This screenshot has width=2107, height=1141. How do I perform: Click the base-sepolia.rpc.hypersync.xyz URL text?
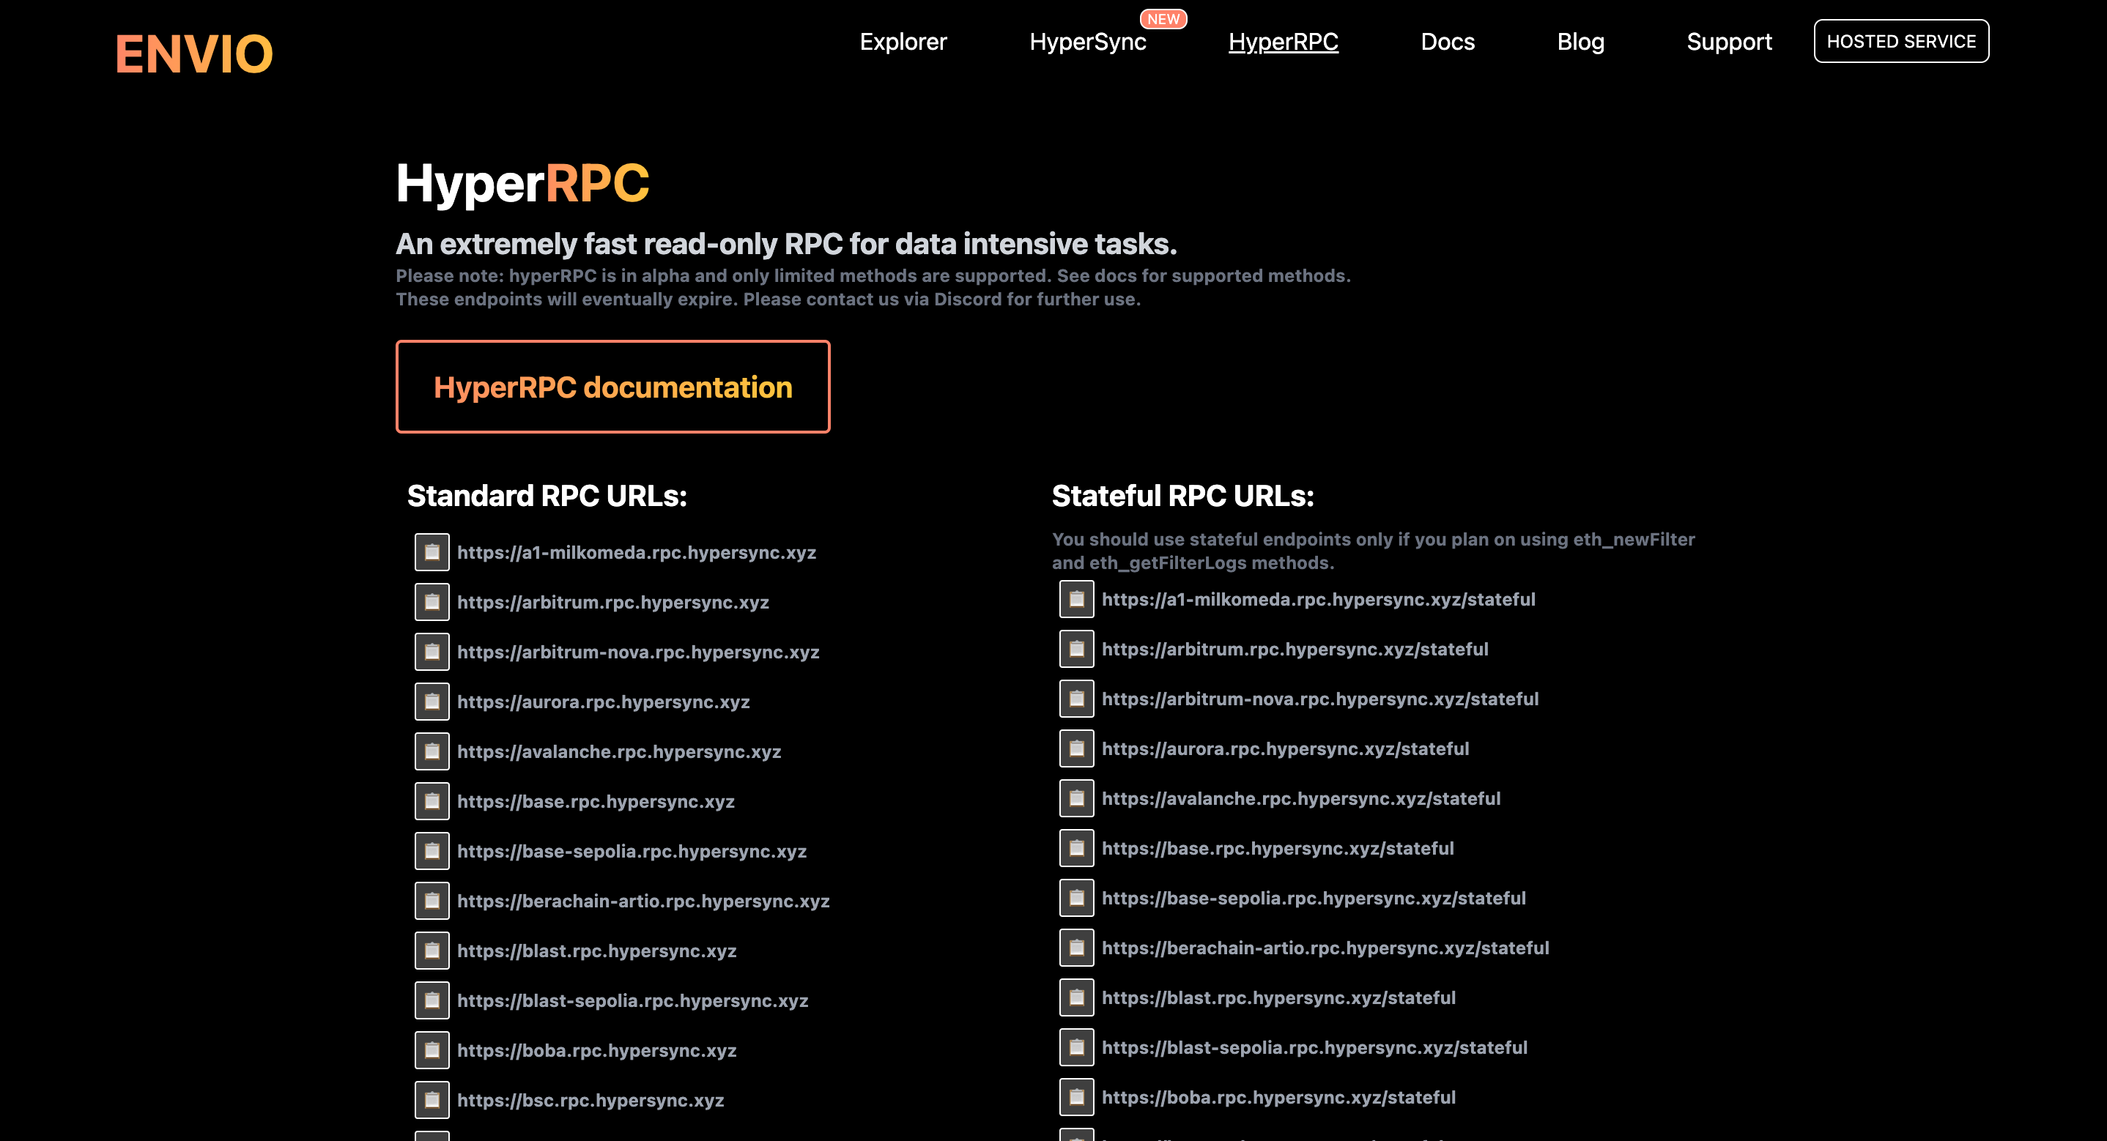click(x=632, y=852)
